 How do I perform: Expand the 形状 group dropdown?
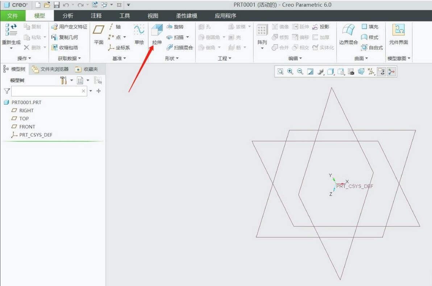click(x=172, y=58)
